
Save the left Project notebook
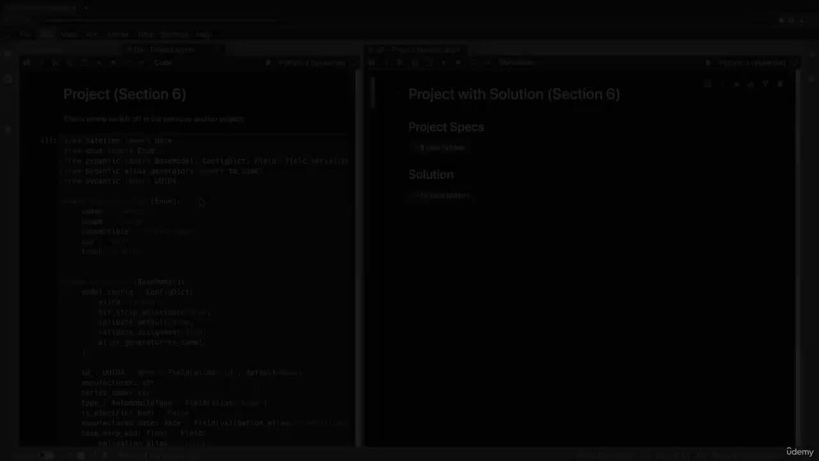[x=26, y=63]
